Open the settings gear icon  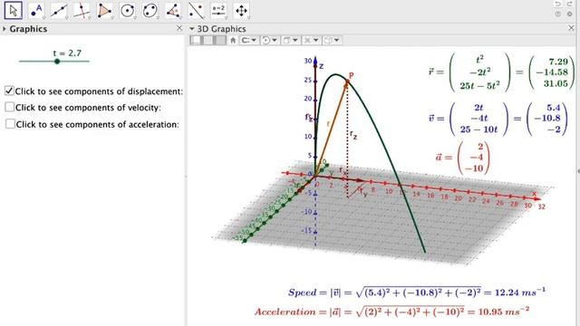(x=570, y=14)
